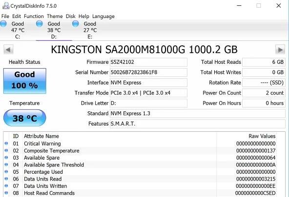Viewport: 289px width, 197px height.
Task: Click the next disk arrow icon
Action: click(x=280, y=50)
